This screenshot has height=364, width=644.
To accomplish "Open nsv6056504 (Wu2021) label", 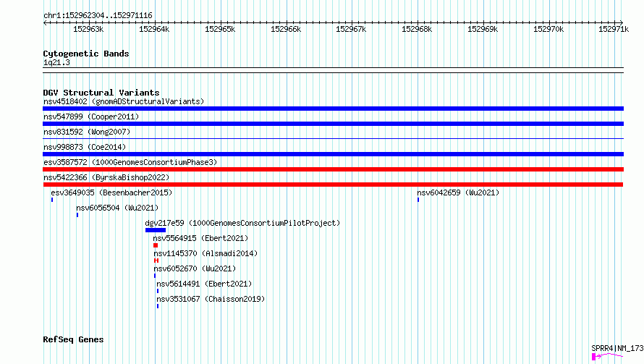I will 117,208.
